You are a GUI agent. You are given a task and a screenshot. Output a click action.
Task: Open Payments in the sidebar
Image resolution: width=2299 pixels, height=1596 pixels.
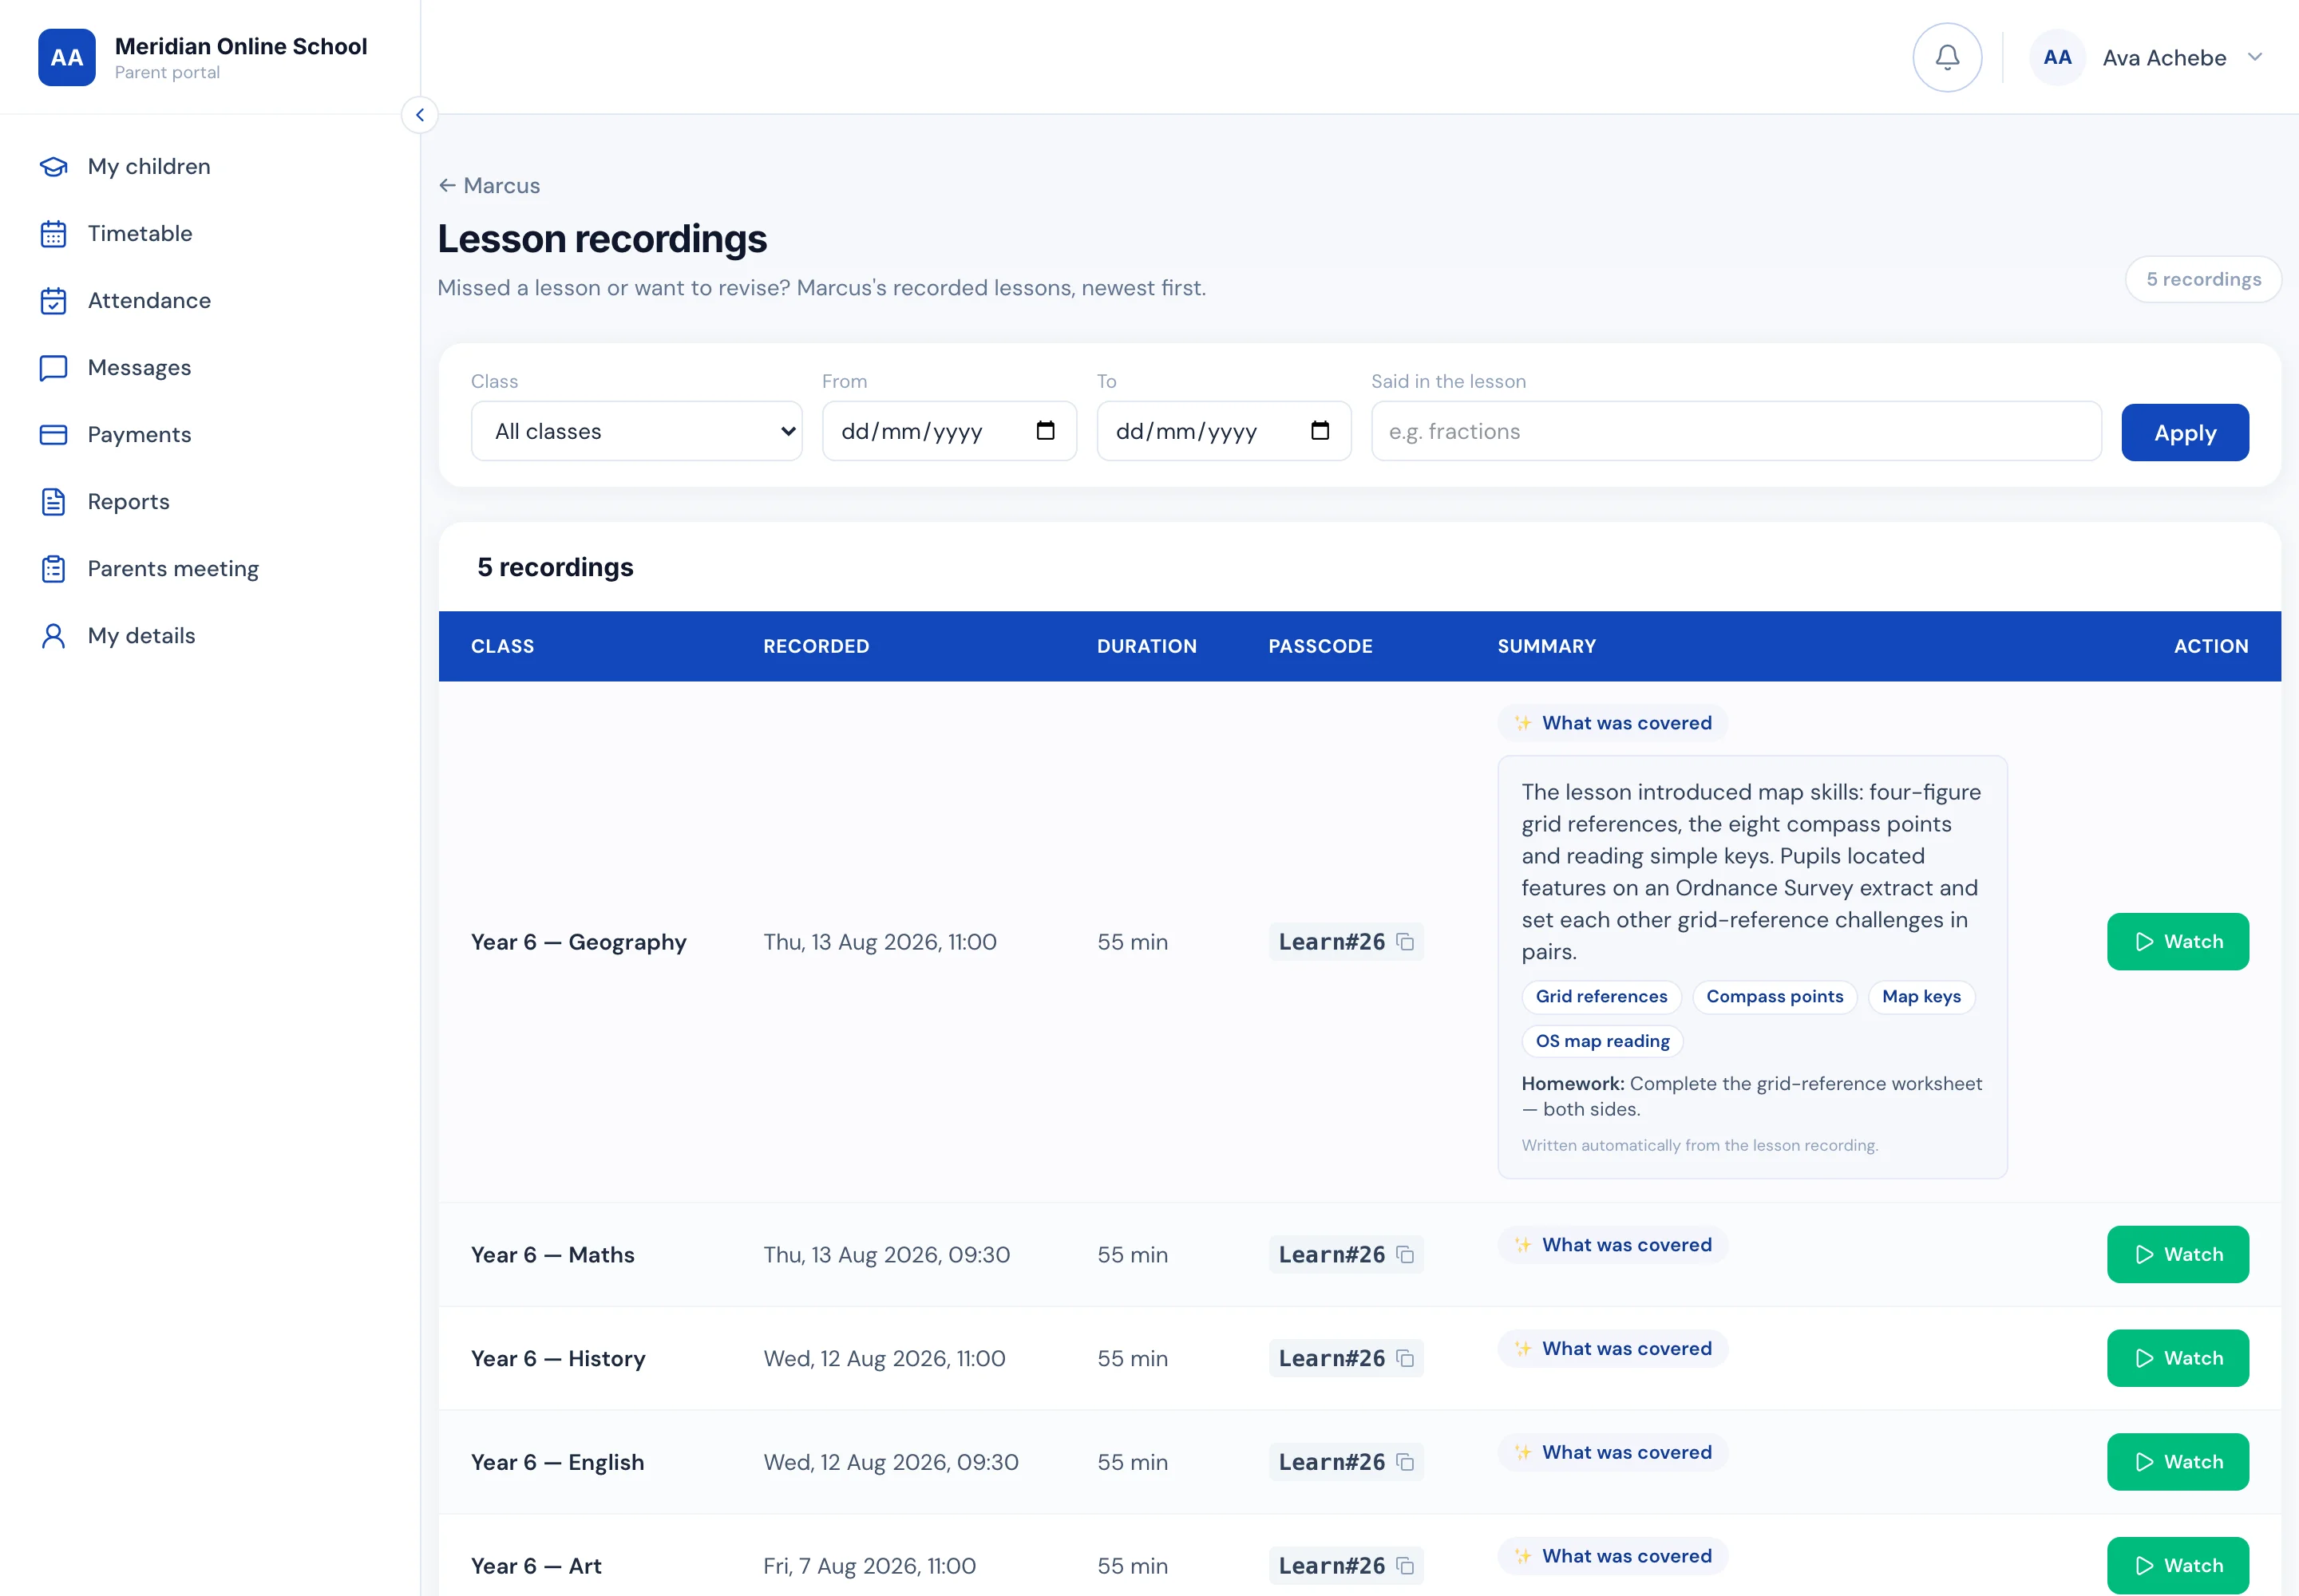tap(139, 434)
